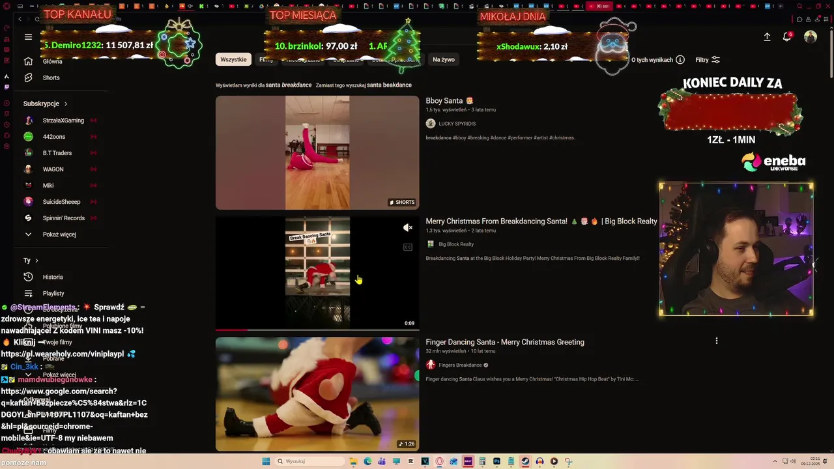
Task: Open B.T Traders subscription
Action: (57, 153)
